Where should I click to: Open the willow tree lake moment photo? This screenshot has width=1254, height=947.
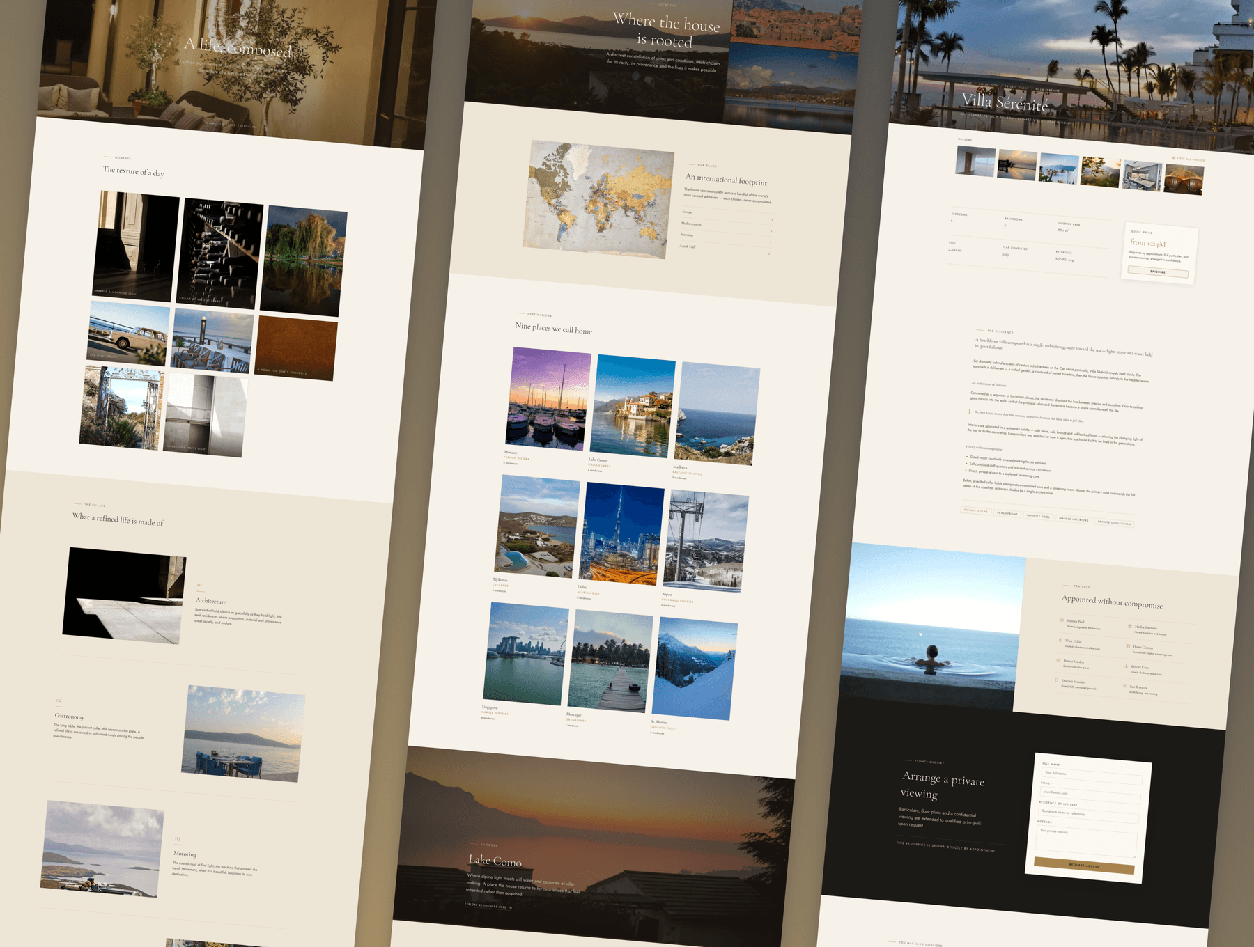304,261
